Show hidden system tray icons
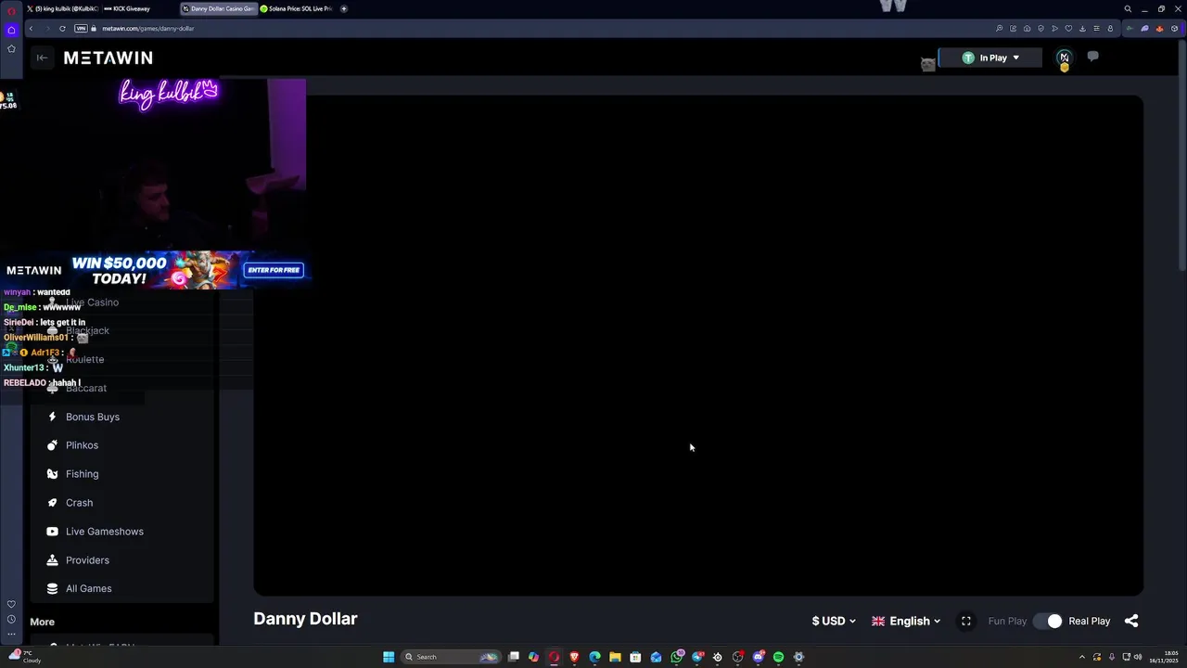1187x668 pixels. (1081, 657)
